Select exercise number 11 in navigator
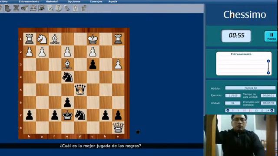The width and height of the screenshot is (278, 156). click(x=250, y=110)
